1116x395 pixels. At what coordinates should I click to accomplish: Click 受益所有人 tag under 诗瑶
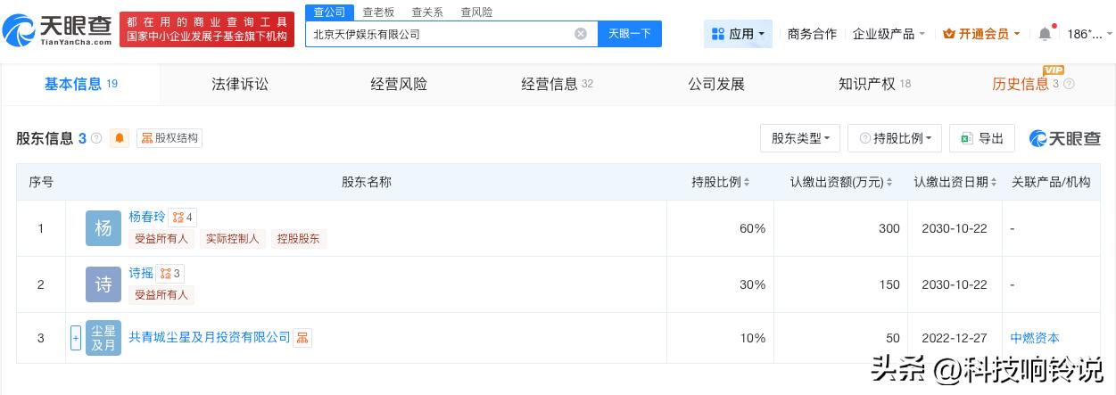(x=161, y=295)
